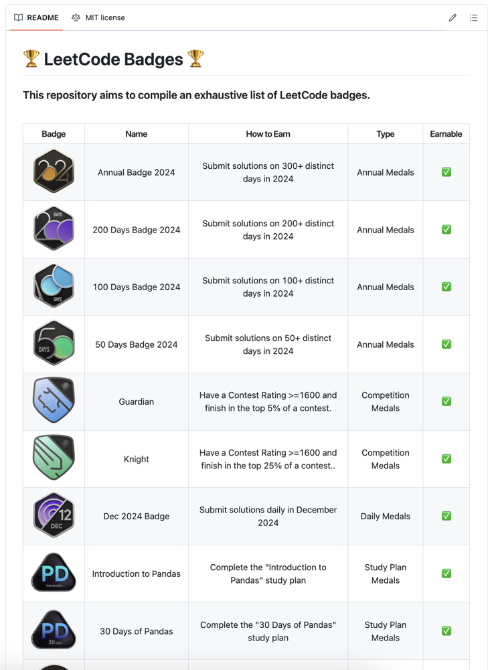Viewport: 492px width, 670px height.
Task: Click the Dec 2024 Badge icon
Action: [x=54, y=516]
